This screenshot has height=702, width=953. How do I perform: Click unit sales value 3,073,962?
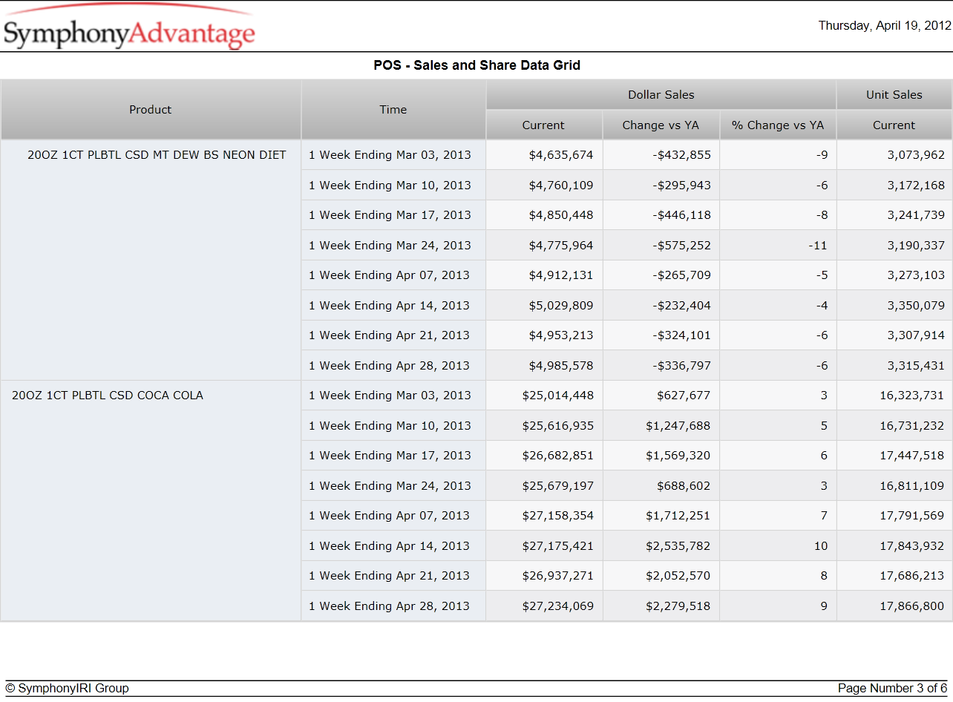(x=916, y=155)
